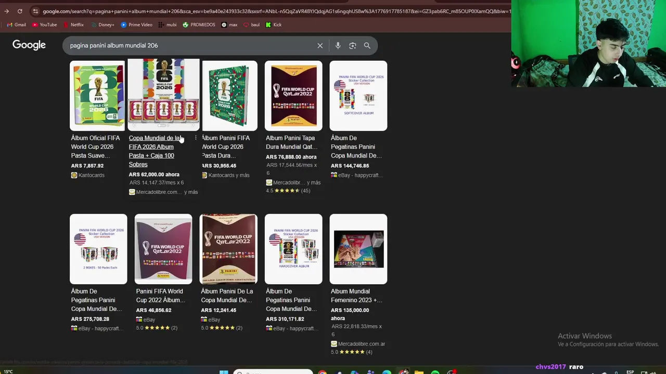Open the Gmail bookmark
This screenshot has height=374, width=666.
tap(17, 24)
